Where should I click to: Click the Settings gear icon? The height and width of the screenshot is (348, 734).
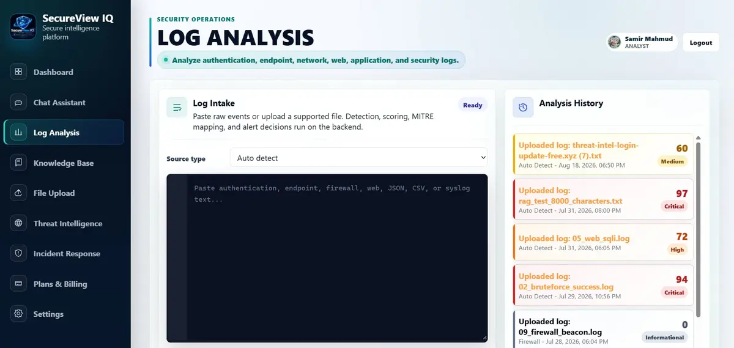point(19,314)
